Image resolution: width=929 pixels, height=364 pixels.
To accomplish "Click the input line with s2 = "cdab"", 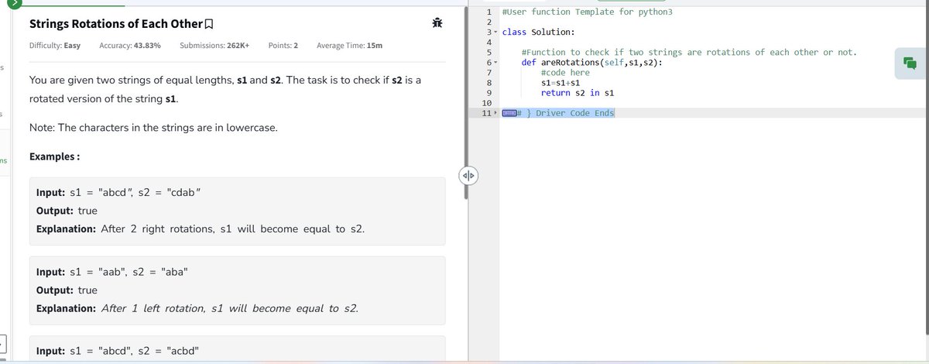I will pyautogui.click(x=119, y=191).
